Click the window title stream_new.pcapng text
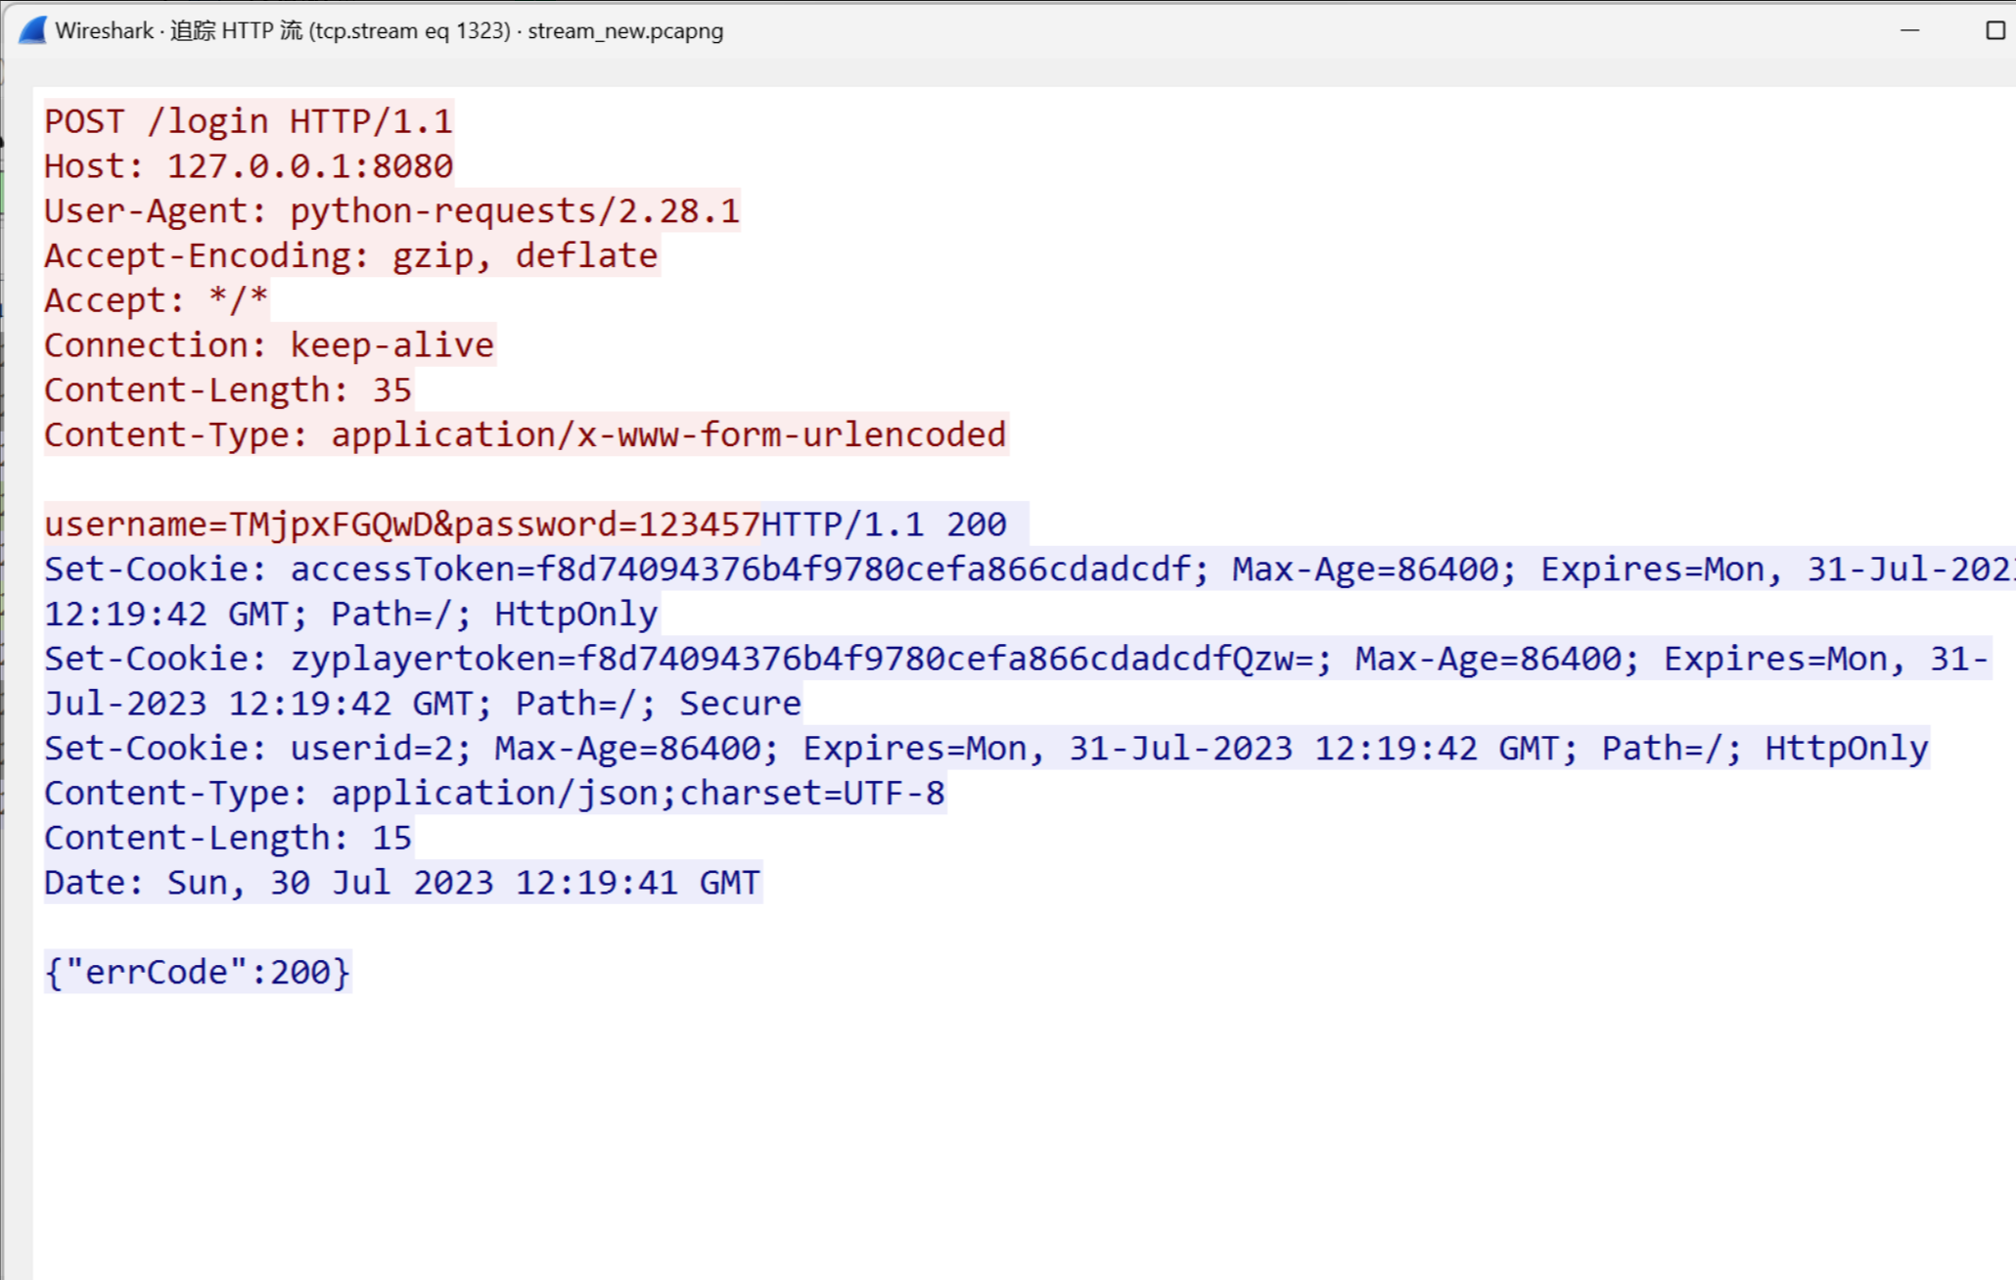2016x1280 pixels. point(624,30)
